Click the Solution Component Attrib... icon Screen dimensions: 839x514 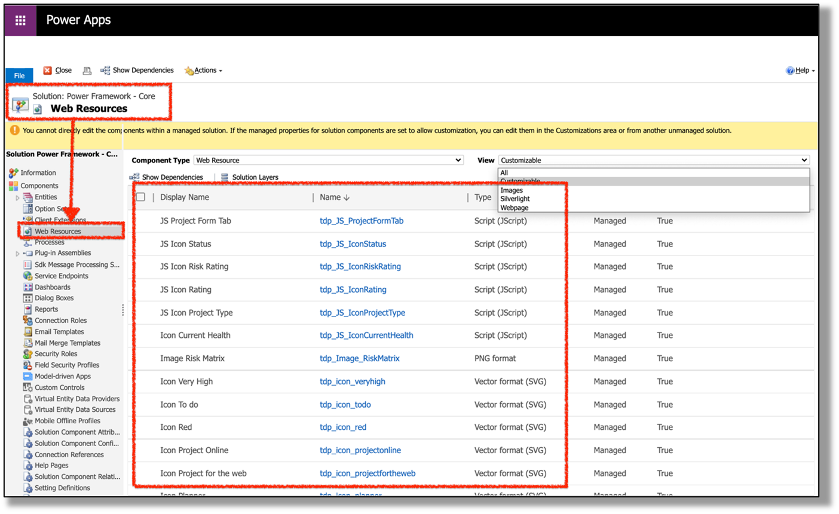coord(27,432)
